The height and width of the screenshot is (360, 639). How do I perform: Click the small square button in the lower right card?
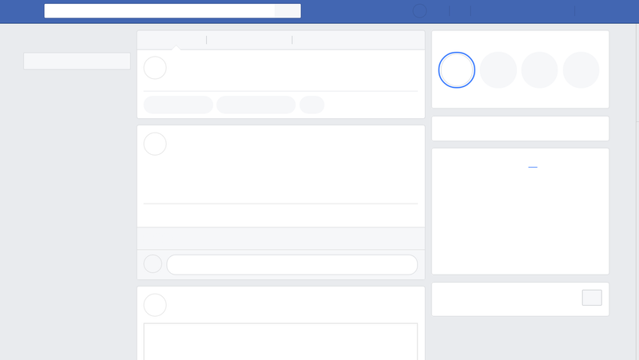point(592,298)
